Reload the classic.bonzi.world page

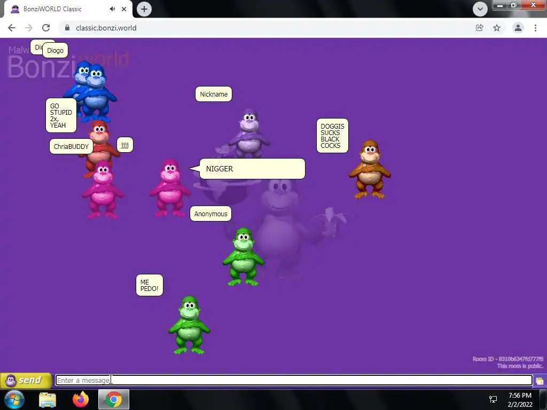pos(46,28)
